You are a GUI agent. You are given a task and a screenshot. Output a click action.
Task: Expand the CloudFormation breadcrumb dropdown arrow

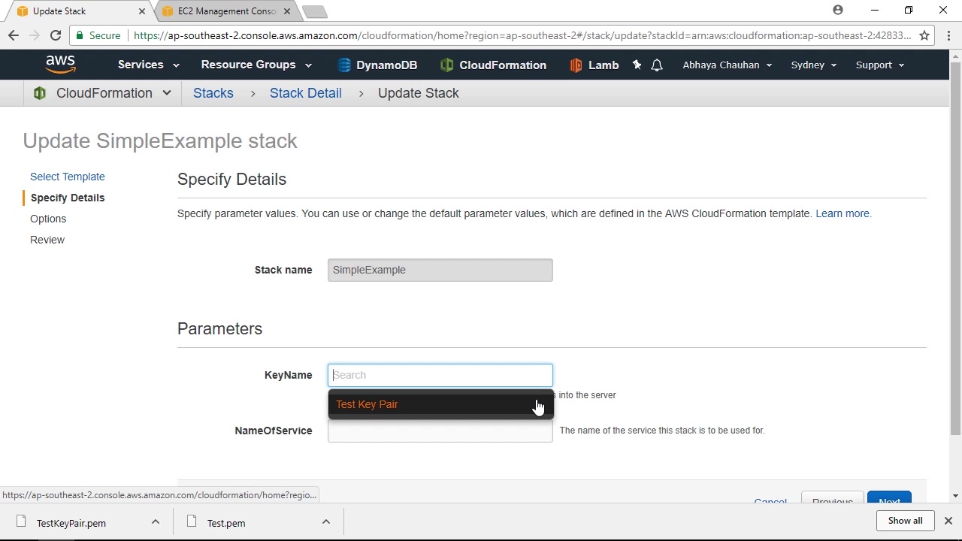(x=167, y=93)
